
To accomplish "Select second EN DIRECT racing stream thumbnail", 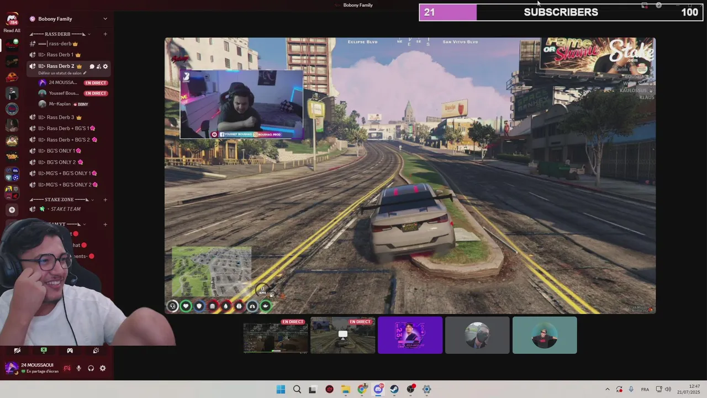I will (343, 335).
